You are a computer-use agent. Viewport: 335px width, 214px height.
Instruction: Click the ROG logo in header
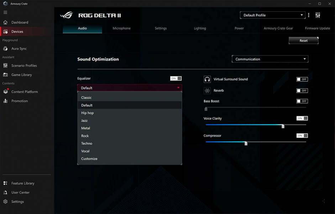[67, 15]
